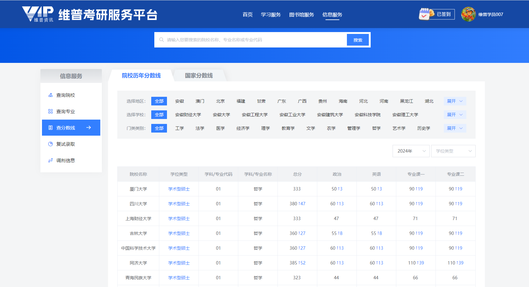Expand the 门类类别 category list

(x=455, y=128)
